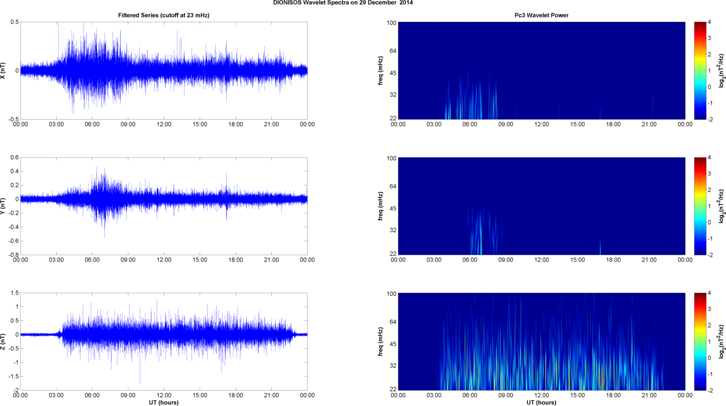Click the colorbar beside the top spectrogram
726x406 pixels.
[x=700, y=70]
